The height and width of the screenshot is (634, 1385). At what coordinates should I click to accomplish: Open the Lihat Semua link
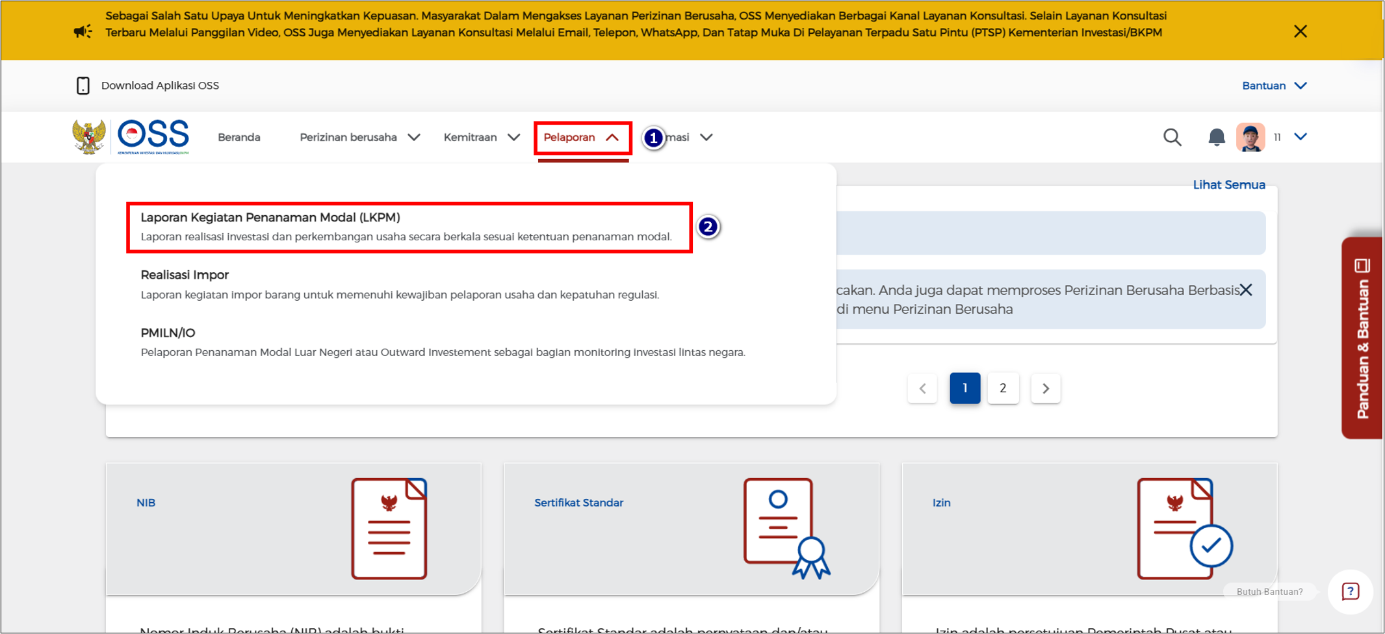1228,184
